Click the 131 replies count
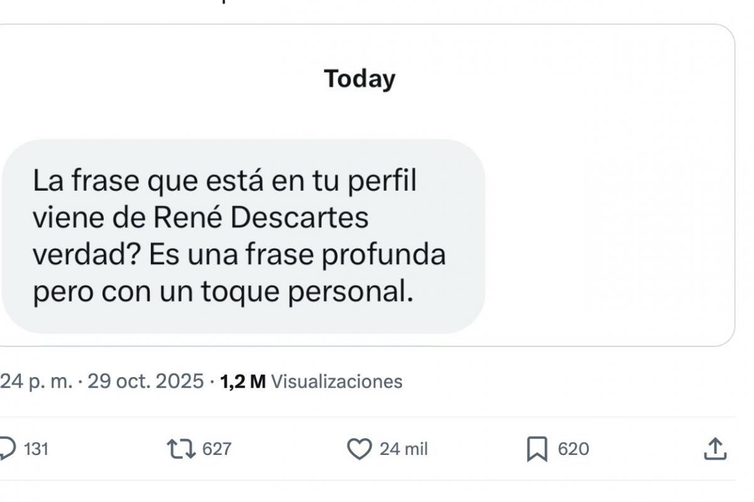 coord(36,449)
